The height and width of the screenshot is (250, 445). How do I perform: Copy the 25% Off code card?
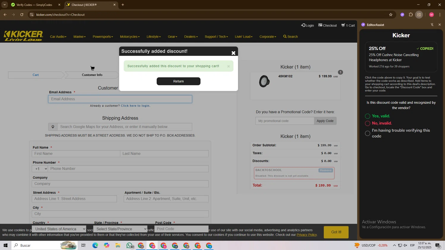tap(401, 57)
